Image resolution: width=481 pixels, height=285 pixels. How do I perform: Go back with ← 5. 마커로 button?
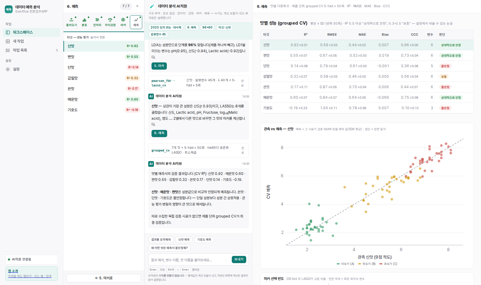(x=104, y=278)
